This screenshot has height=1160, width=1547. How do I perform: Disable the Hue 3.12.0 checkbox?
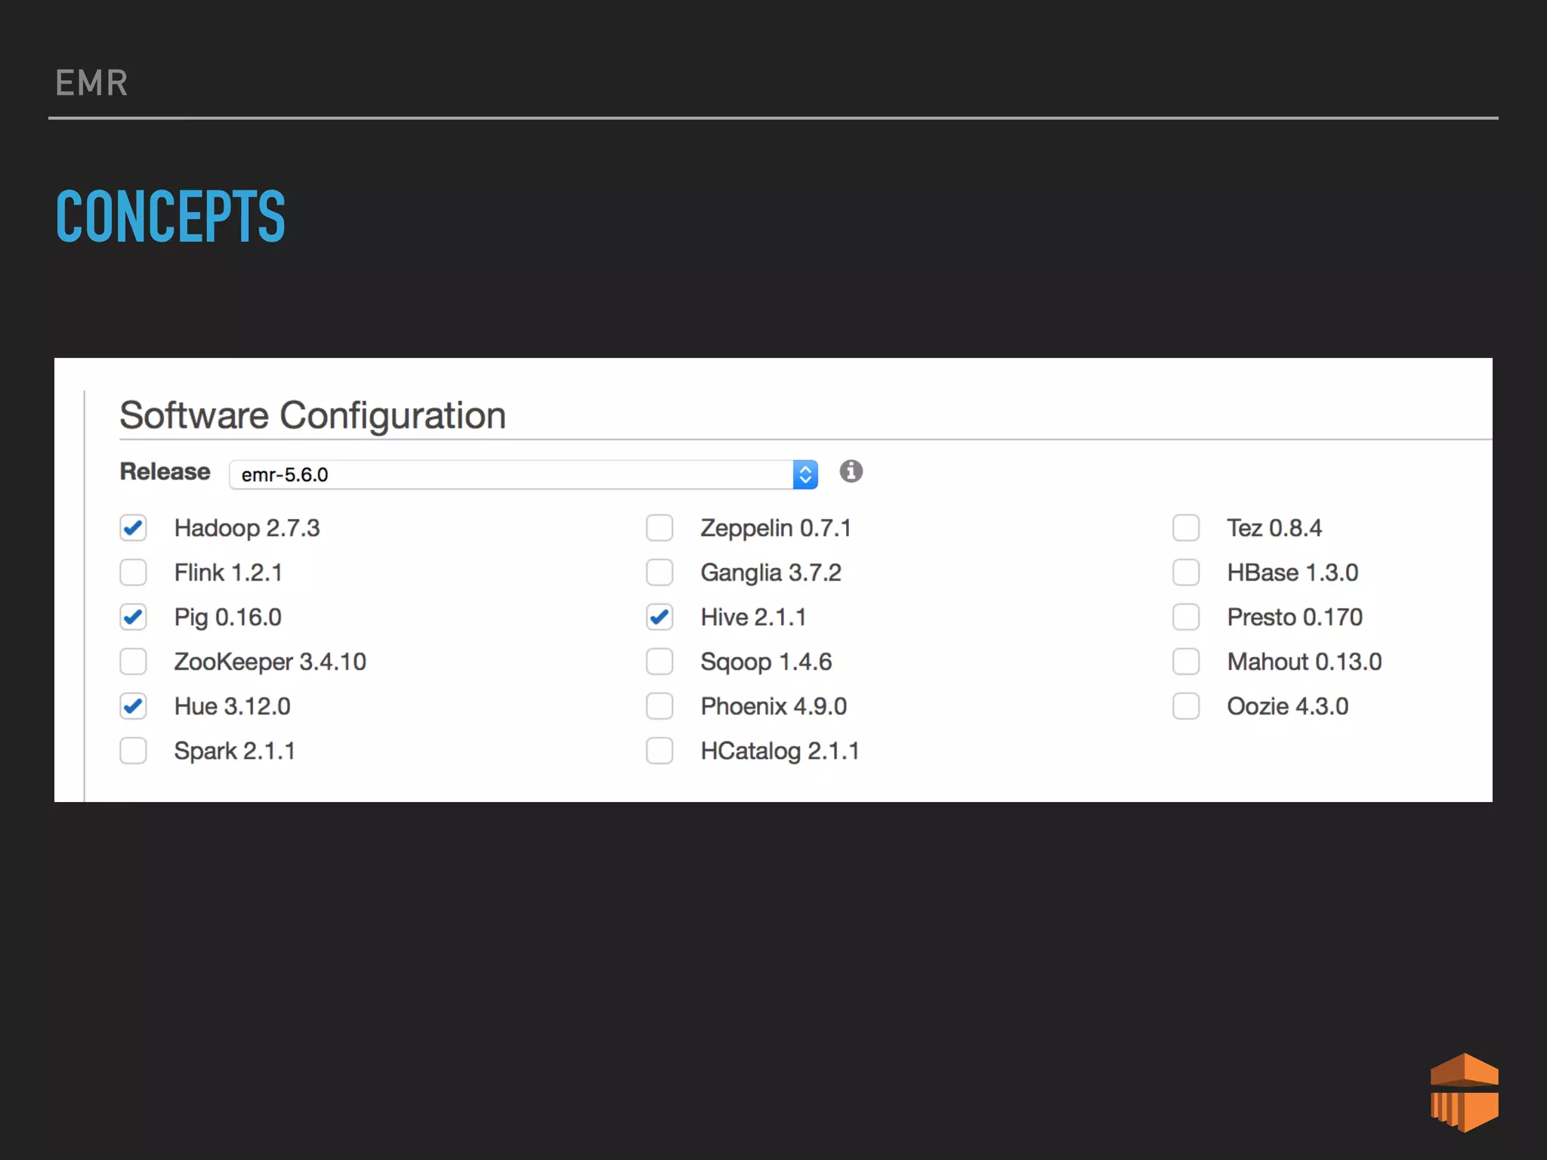pos(133,706)
